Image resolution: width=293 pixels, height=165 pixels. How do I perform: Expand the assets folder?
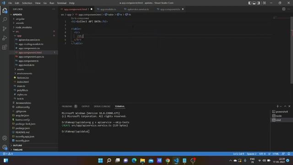coord(34,69)
